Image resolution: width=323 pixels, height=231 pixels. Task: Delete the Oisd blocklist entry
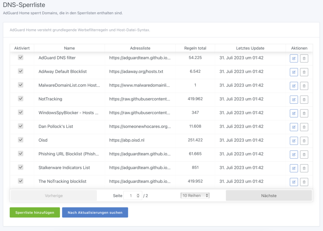coord(304,141)
